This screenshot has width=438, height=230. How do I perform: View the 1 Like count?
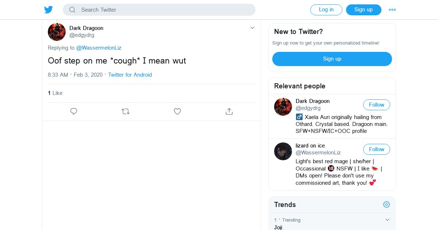[x=55, y=93]
